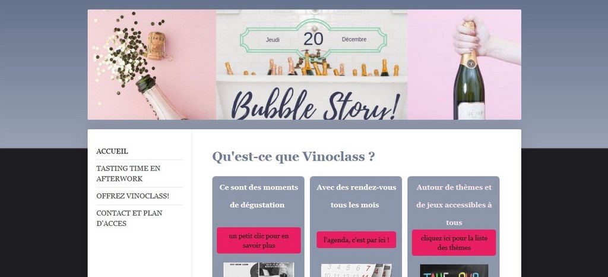Click 'Avec des rendez-vous tous les mois' card title
Image resolution: width=608 pixels, height=277 pixels.
point(356,196)
